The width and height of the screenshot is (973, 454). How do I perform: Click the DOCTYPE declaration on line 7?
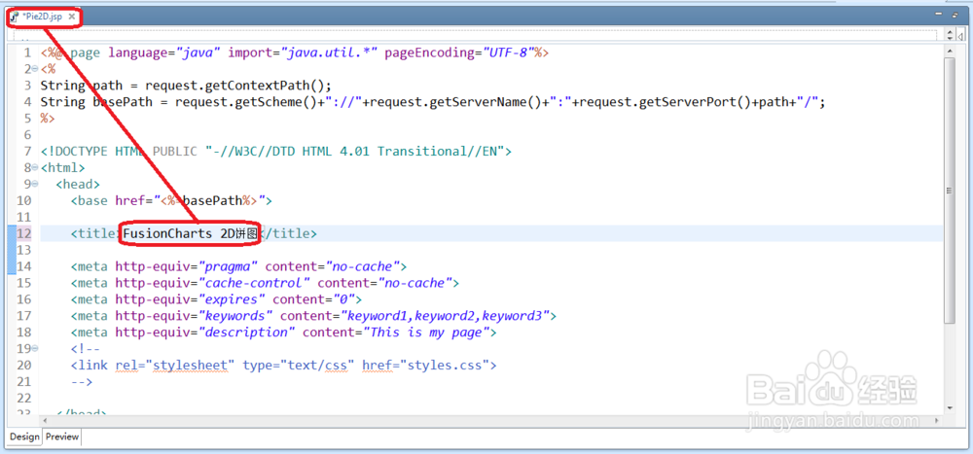coord(276,152)
